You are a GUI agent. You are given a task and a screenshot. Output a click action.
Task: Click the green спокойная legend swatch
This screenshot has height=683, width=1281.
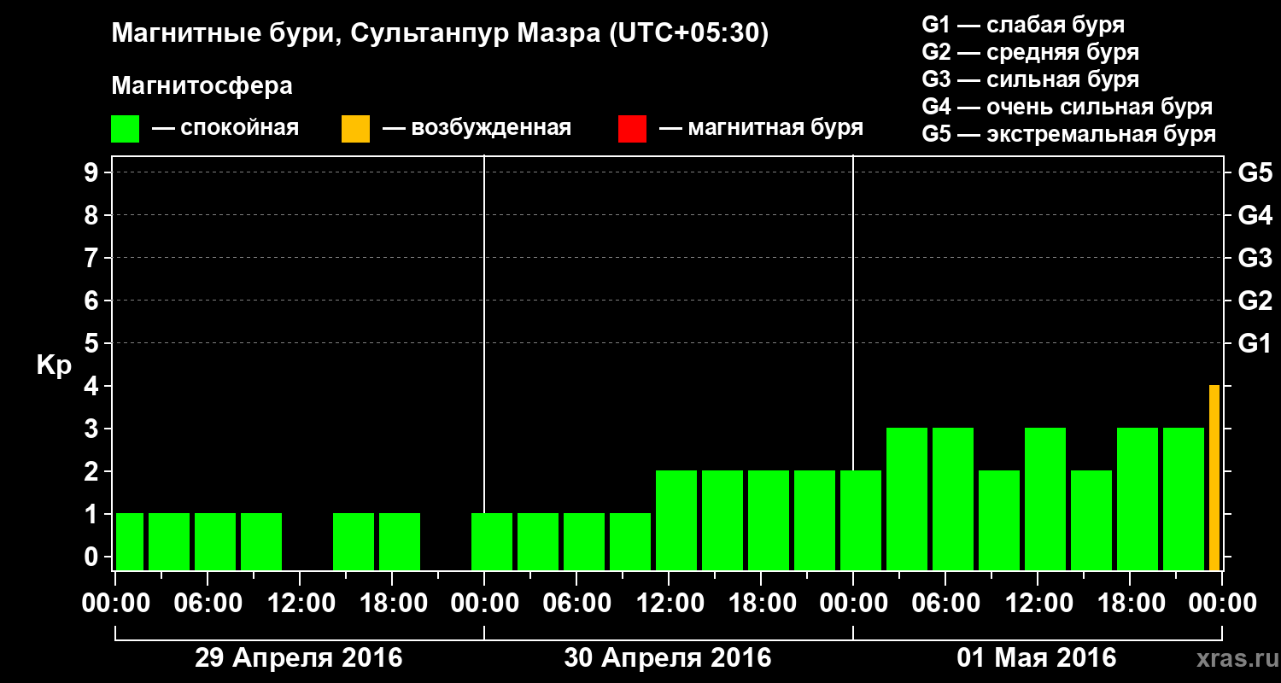pos(125,129)
